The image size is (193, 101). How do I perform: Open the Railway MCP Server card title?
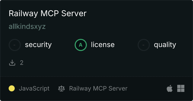click(x=47, y=13)
